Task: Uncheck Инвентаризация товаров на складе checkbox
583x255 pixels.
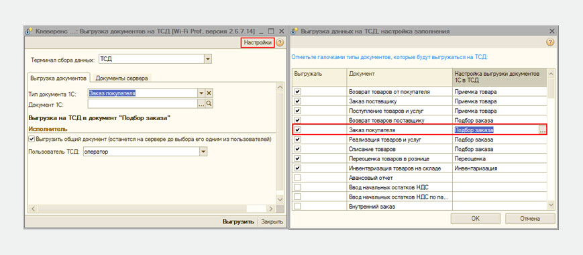Action: (298, 168)
